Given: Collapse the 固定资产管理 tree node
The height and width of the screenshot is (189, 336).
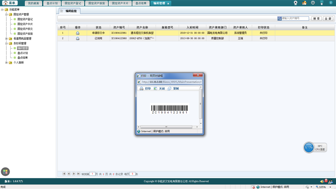Looking at the screenshot, I should click(6, 14).
